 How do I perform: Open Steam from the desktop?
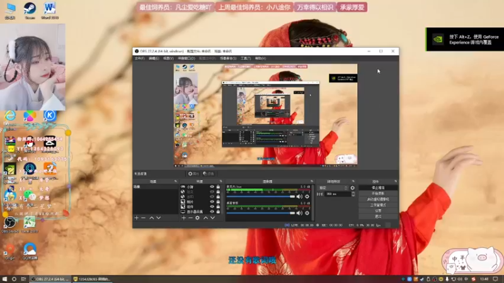(30, 11)
